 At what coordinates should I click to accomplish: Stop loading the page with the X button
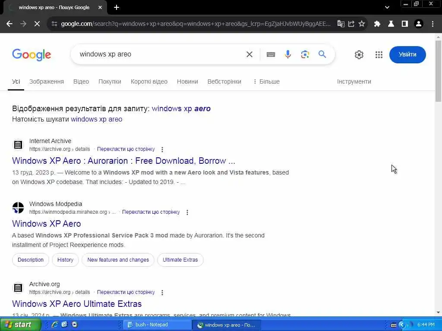click(37, 24)
